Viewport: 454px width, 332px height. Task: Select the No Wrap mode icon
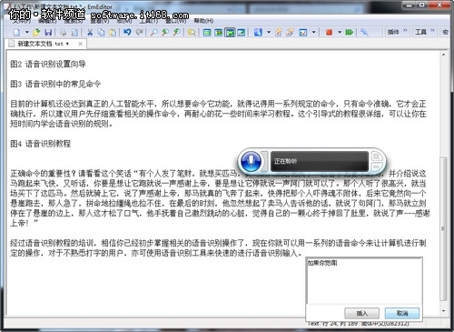207,32
